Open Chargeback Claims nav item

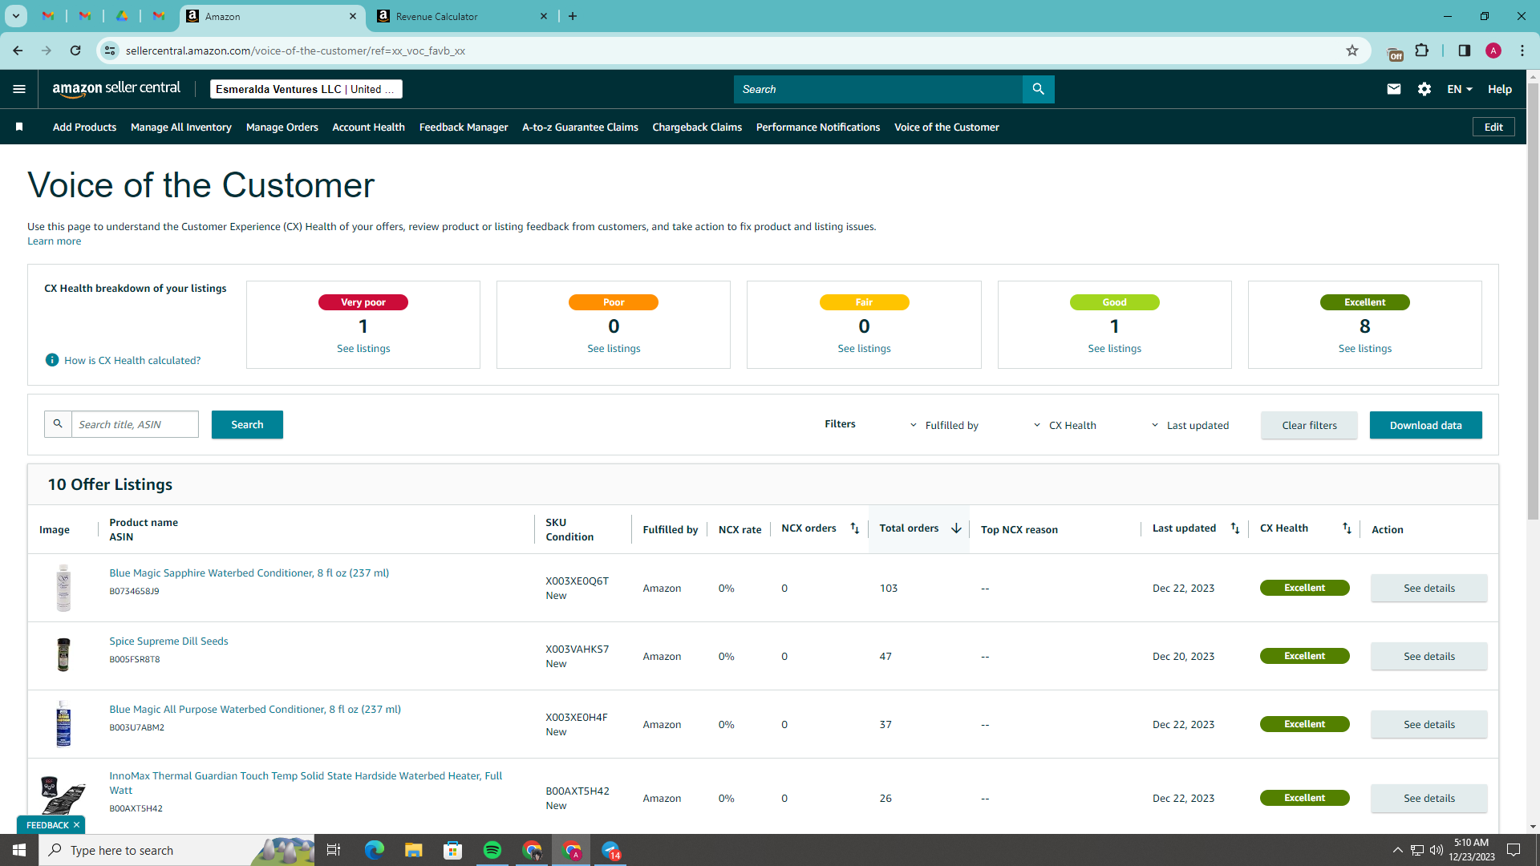tap(697, 127)
